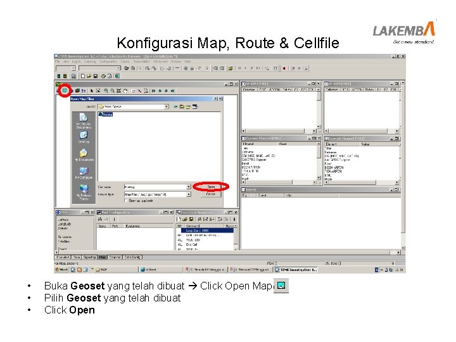Screen dimensions: 456x342
Task: Click the Open logfile folder icon in replay toolbar
Action: coord(231,68)
